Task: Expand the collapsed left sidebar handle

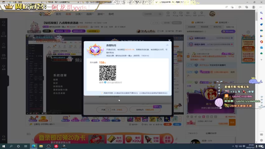Action: pyautogui.click(x=8, y=81)
